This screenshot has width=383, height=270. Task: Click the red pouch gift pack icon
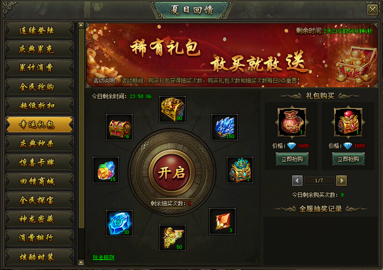point(292,122)
